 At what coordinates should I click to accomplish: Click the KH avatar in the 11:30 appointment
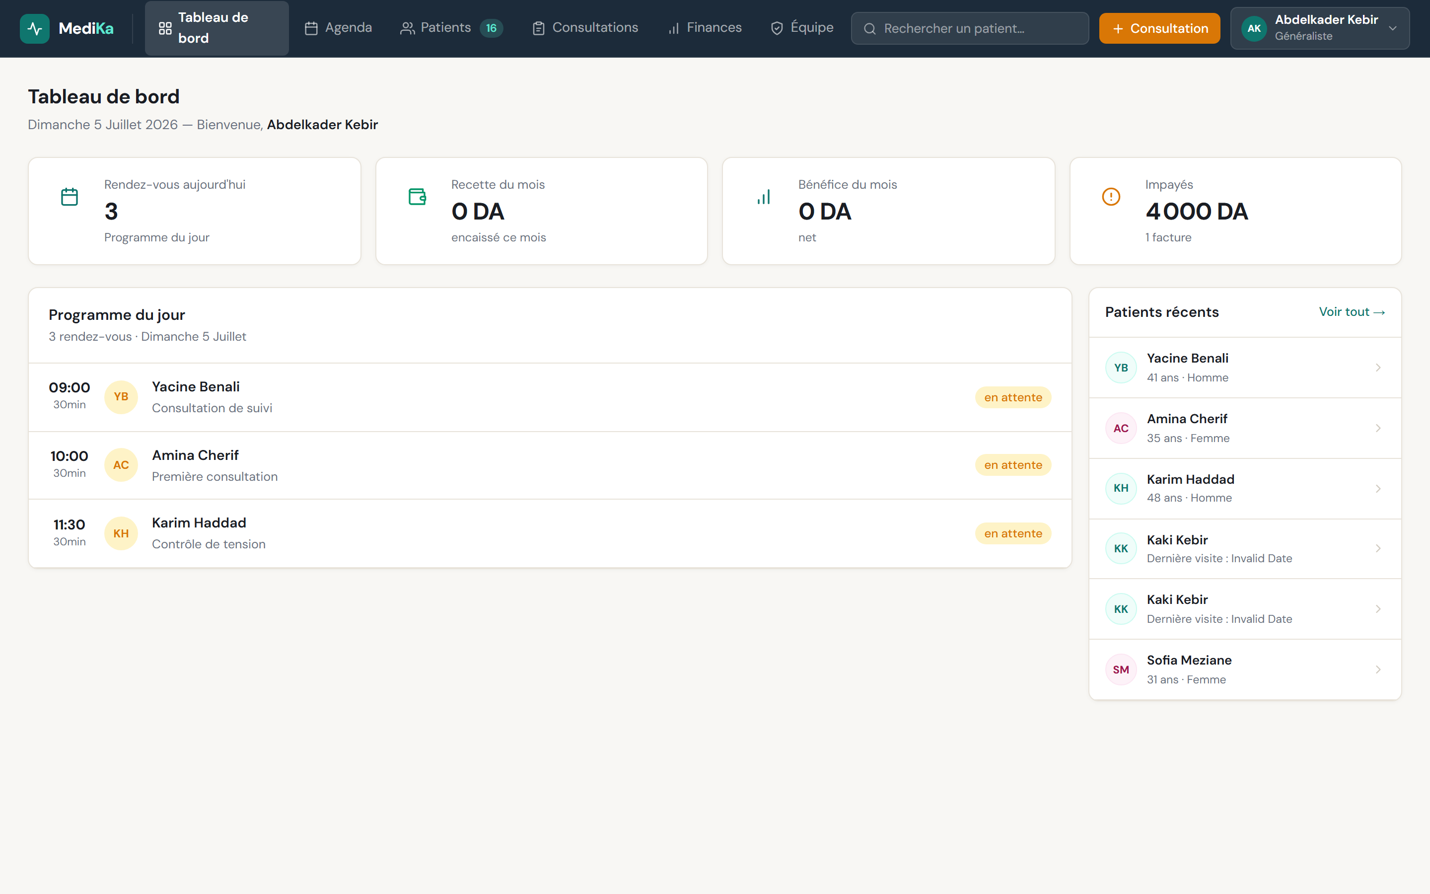click(121, 533)
